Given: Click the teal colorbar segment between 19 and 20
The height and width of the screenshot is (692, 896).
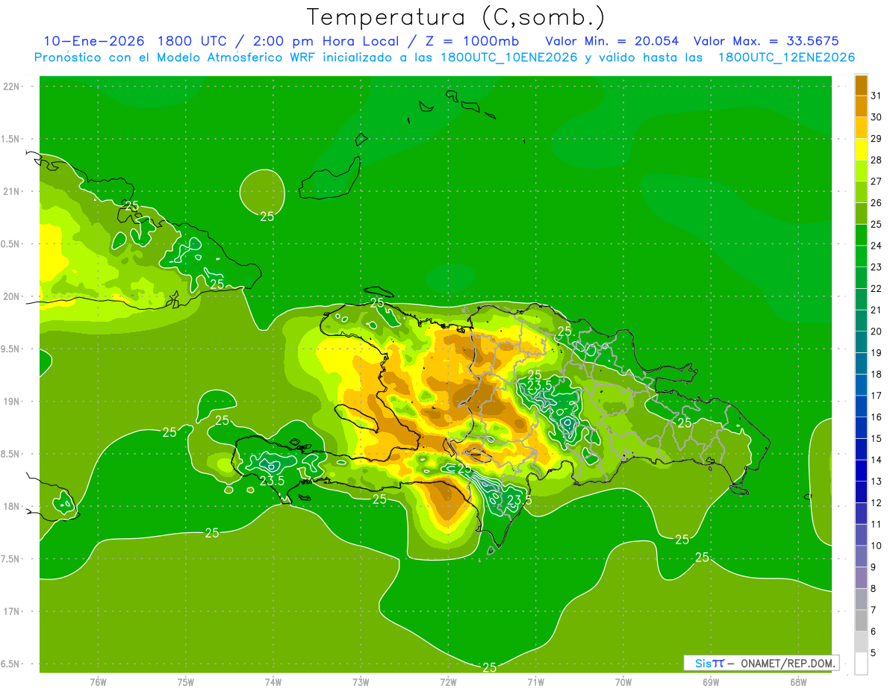Looking at the screenshot, I should (861, 342).
